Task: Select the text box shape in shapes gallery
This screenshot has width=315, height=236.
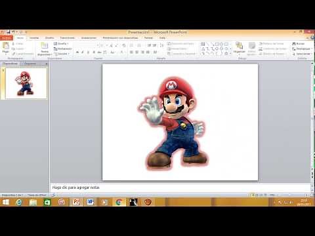Action: coord(203,44)
